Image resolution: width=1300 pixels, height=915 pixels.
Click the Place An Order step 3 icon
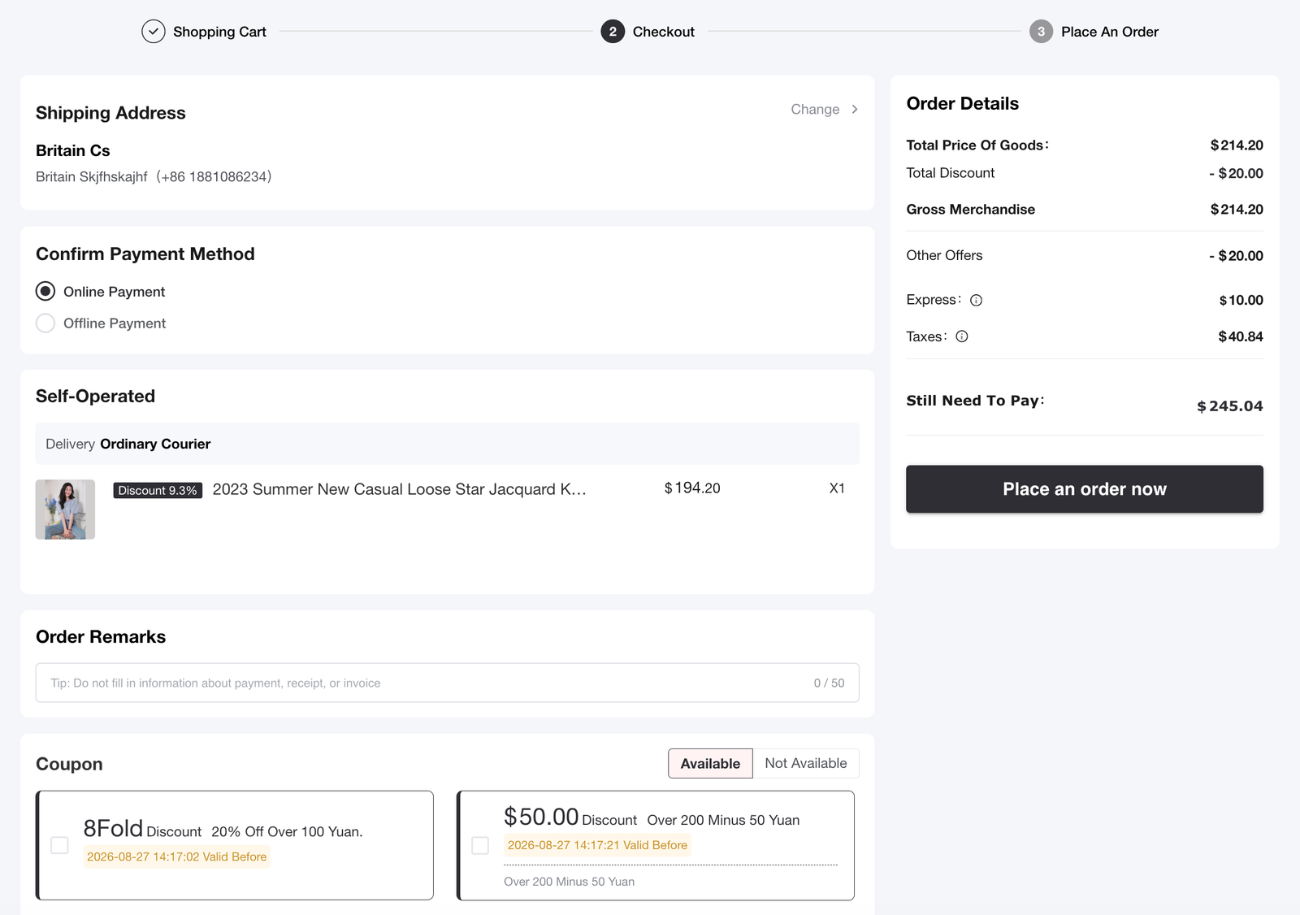(x=1041, y=32)
